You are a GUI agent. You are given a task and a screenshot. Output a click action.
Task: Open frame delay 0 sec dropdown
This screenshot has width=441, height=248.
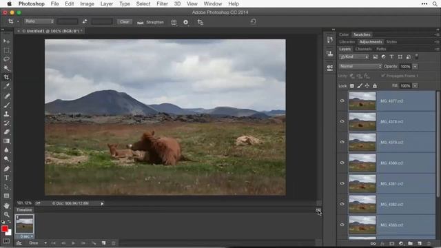pyautogui.click(x=26, y=236)
